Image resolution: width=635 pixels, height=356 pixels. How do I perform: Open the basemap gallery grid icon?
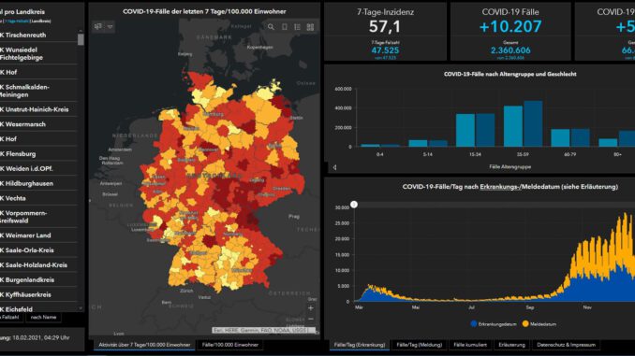pos(310,27)
